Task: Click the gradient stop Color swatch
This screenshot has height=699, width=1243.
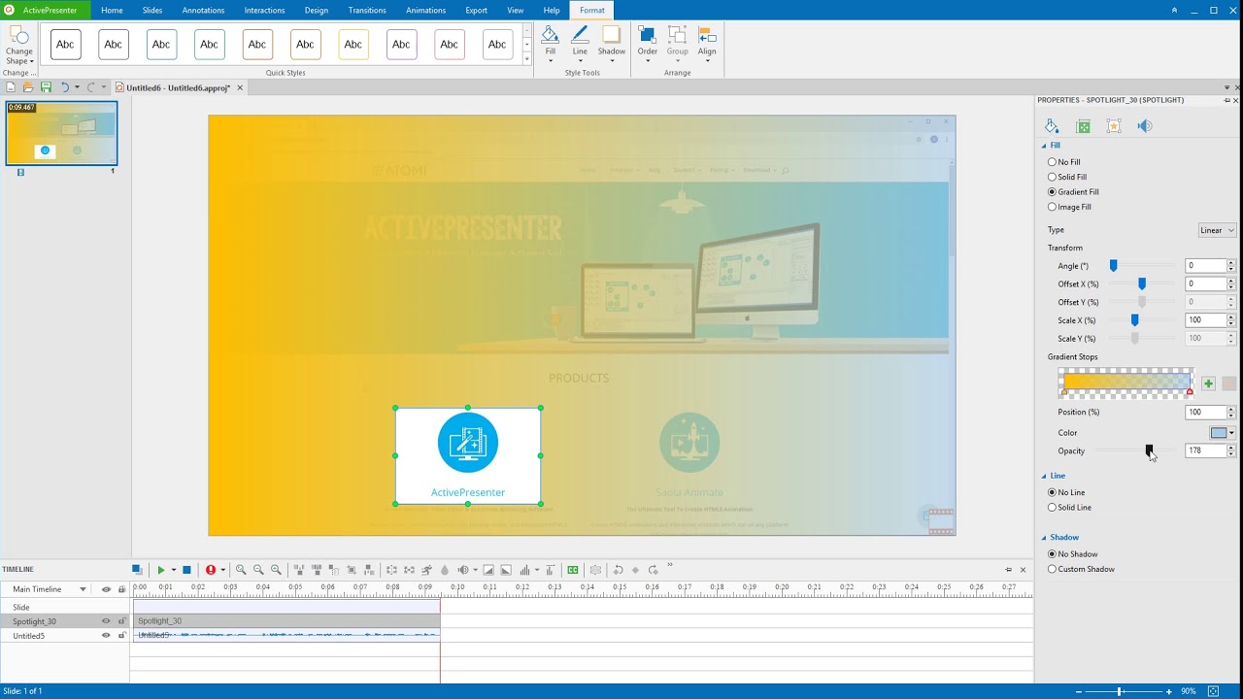Action: pos(1218,433)
